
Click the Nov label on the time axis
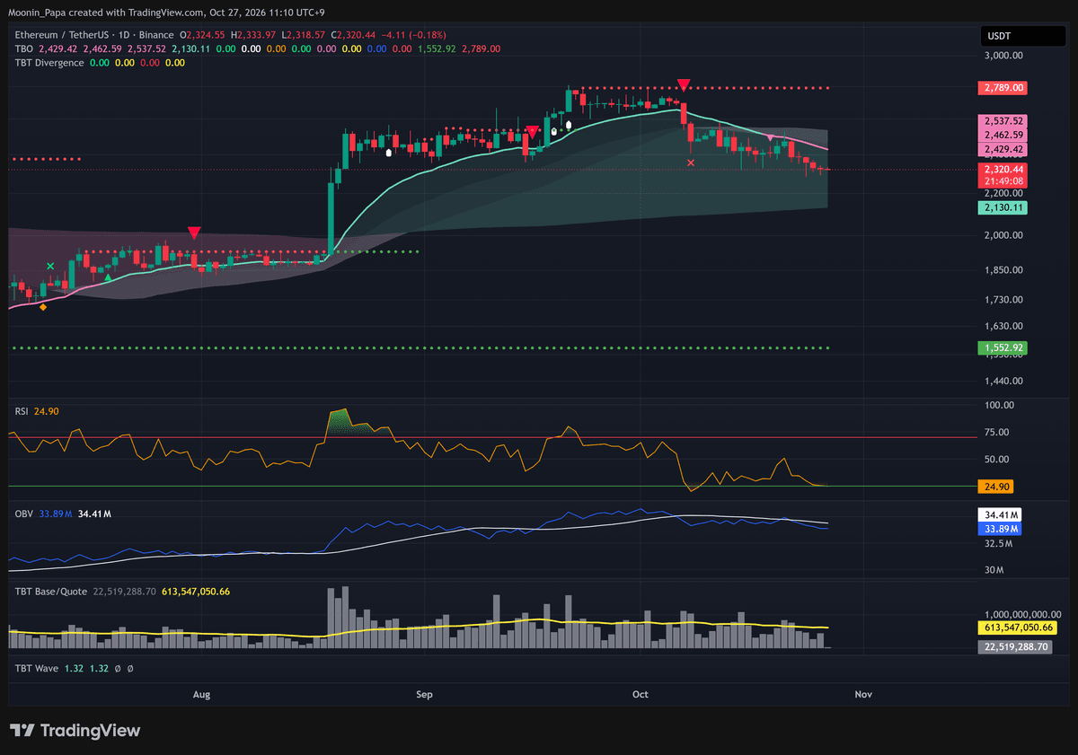[x=863, y=694]
